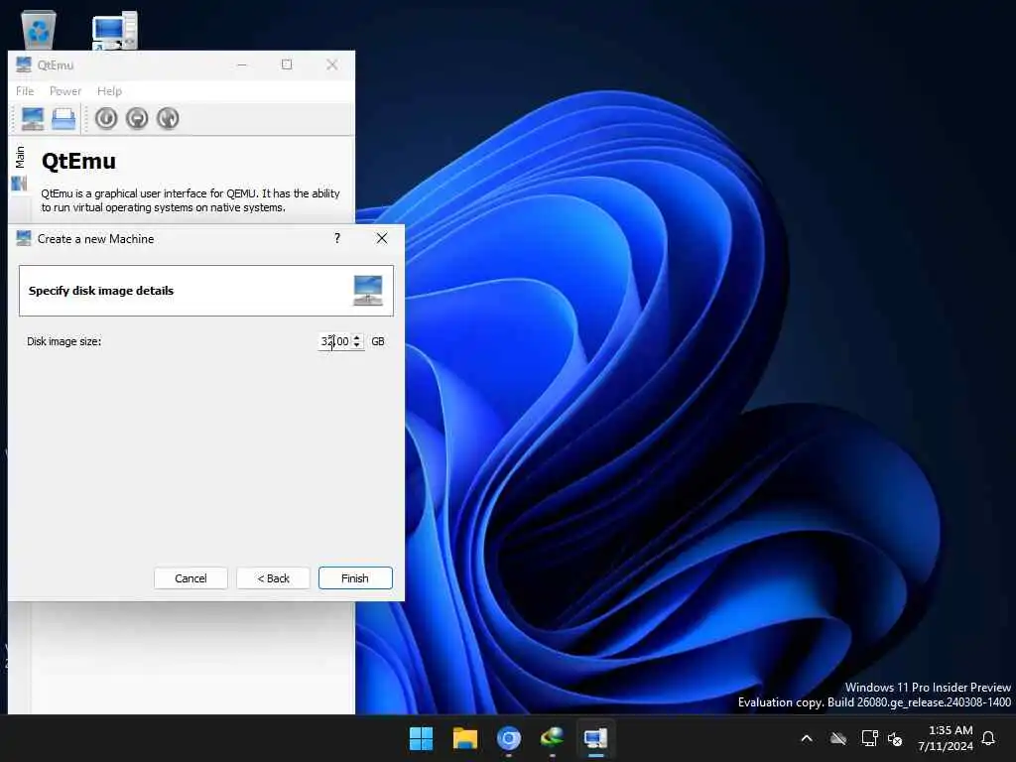
Task: Click the QtEmu shortcut desktop icon
Action: tap(115, 30)
